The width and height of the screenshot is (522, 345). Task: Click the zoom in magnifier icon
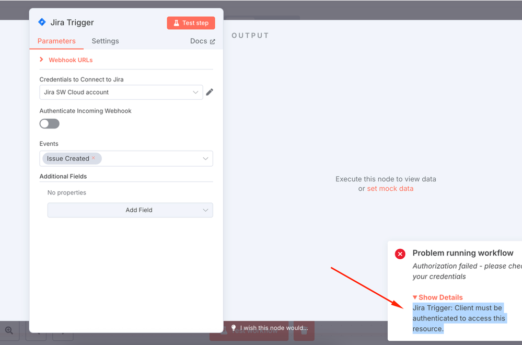pos(9,330)
